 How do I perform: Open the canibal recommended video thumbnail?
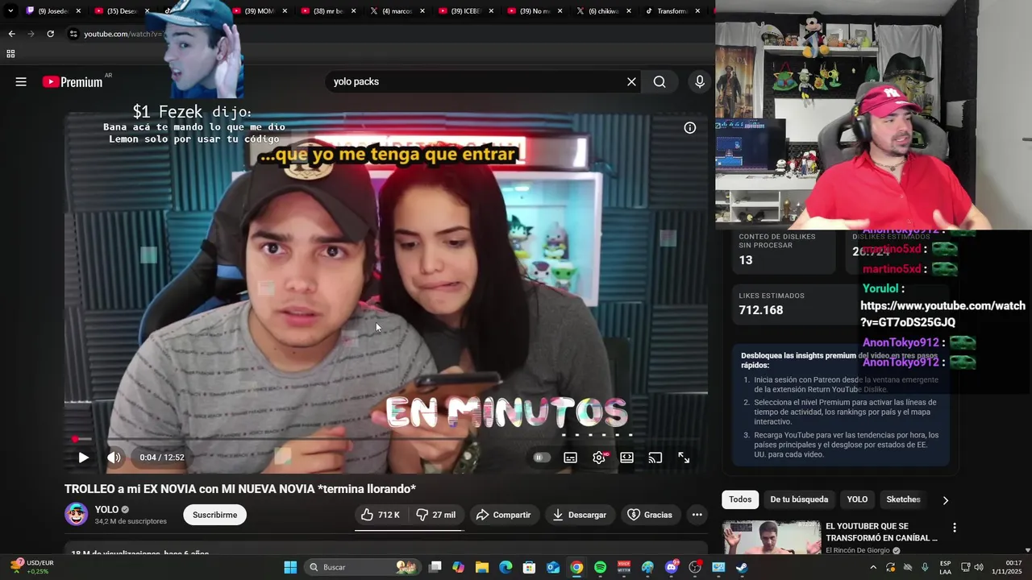(772, 538)
